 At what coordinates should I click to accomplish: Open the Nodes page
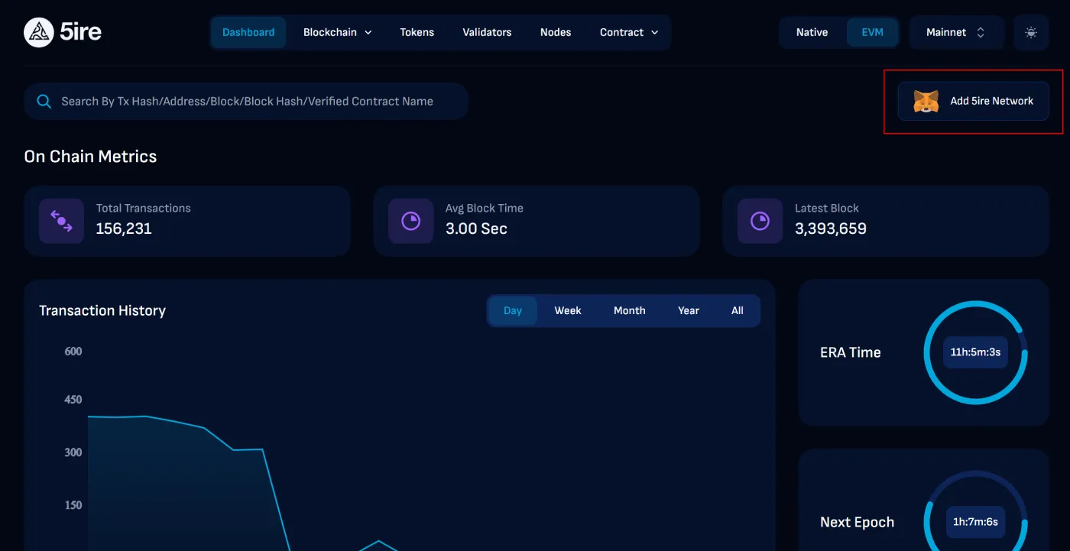click(x=556, y=32)
